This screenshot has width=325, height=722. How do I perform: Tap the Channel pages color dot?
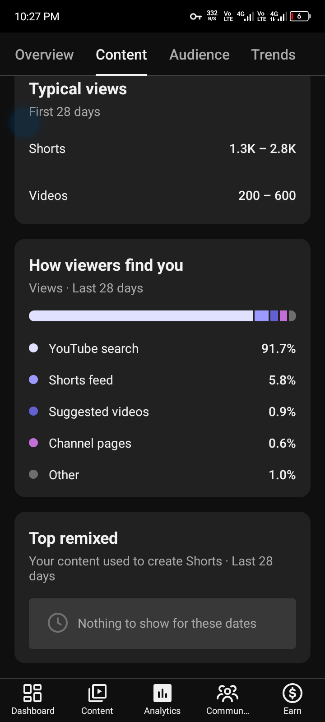point(33,443)
